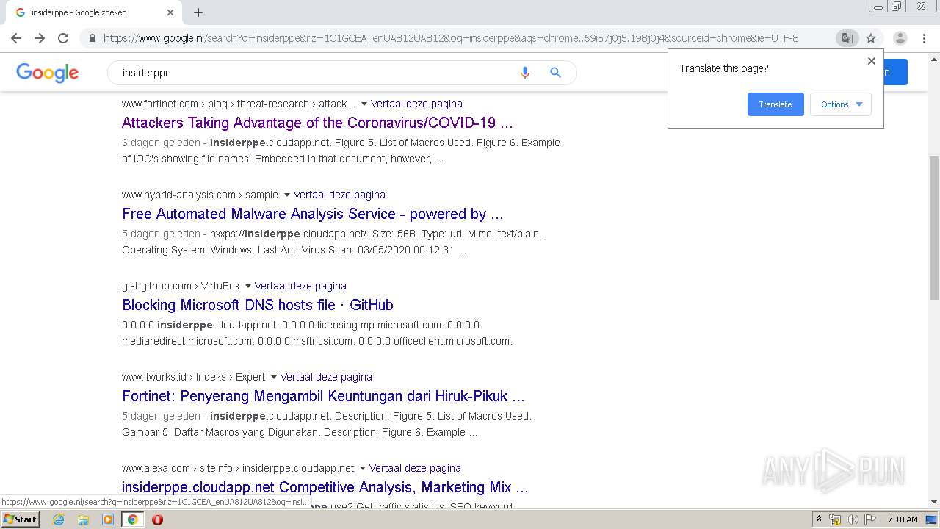Expand alexa.com result options arrow

click(x=362, y=469)
